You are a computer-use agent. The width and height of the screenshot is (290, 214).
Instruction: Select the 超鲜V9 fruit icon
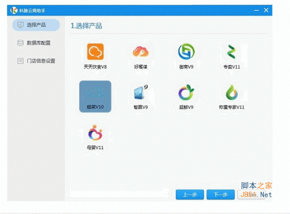pos(186,92)
